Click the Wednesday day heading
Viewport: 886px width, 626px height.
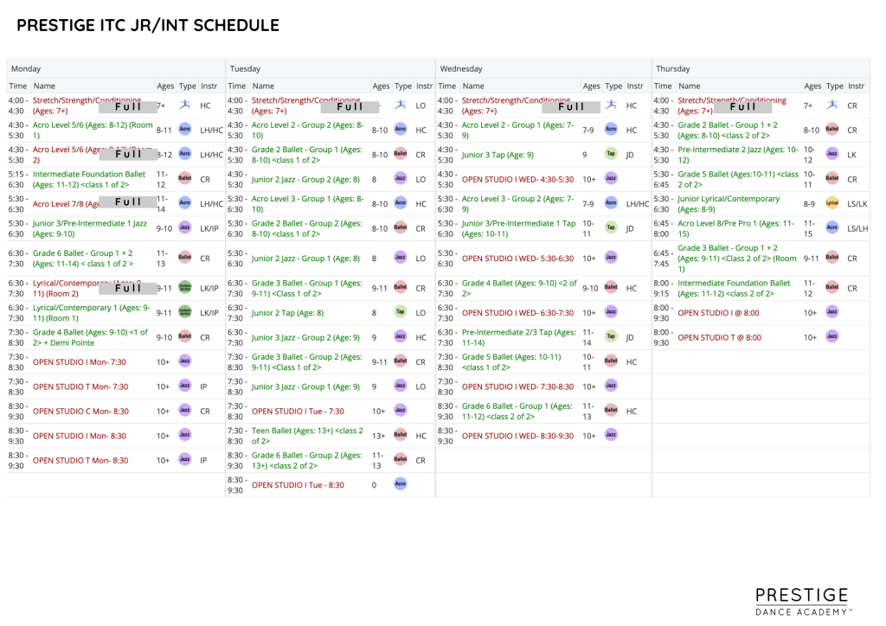click(x=461, y=68)
